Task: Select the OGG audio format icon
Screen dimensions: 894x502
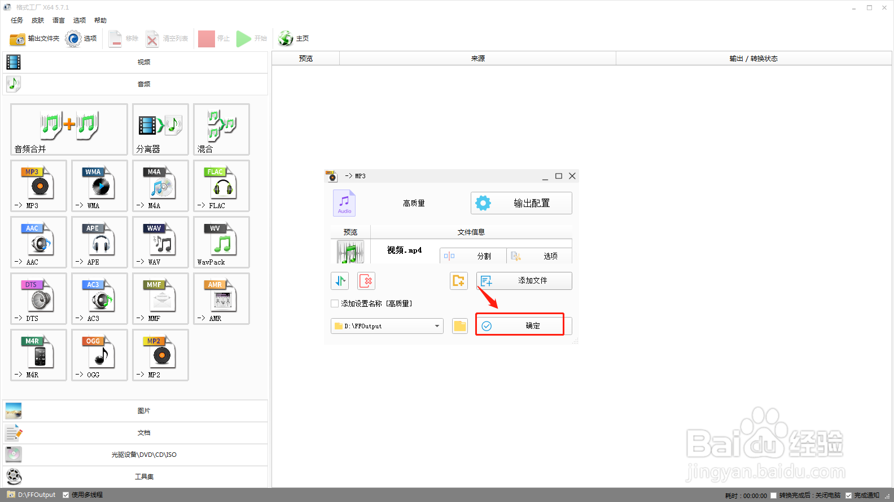Action: point(99,355)
